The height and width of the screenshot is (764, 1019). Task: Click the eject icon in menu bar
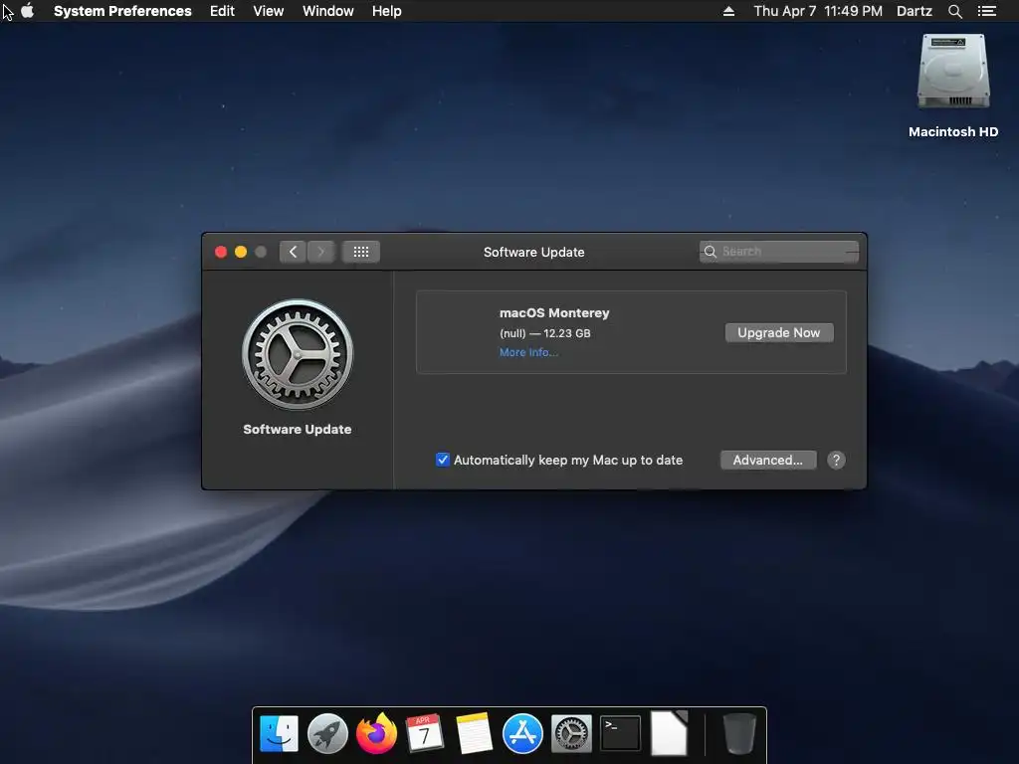[728, 11]
